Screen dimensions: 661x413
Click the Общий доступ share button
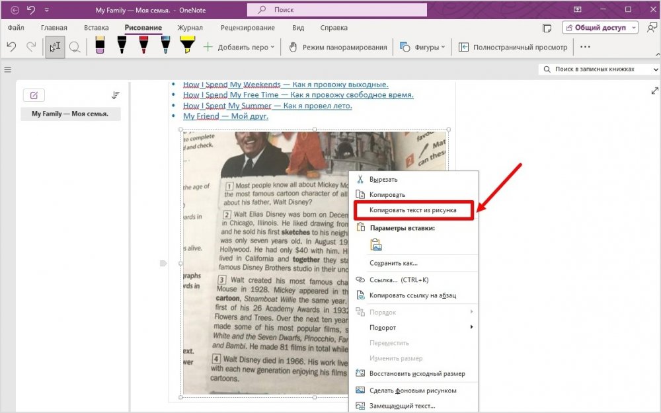(600, 27)
